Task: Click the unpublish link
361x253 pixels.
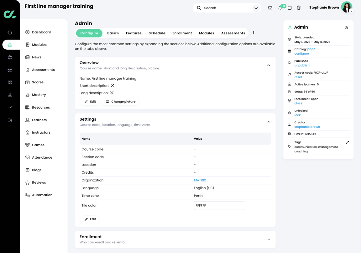Action: click(302, 65)
